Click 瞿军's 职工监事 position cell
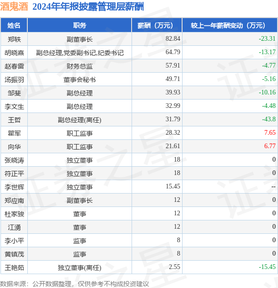278x288 pixels. click(80, 133)
